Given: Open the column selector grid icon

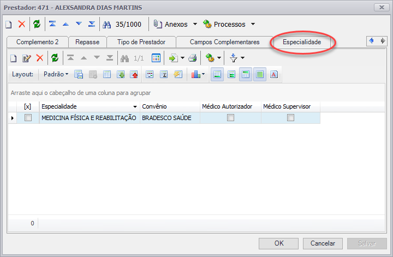Looking at the screenshot, I should (156, 58).
